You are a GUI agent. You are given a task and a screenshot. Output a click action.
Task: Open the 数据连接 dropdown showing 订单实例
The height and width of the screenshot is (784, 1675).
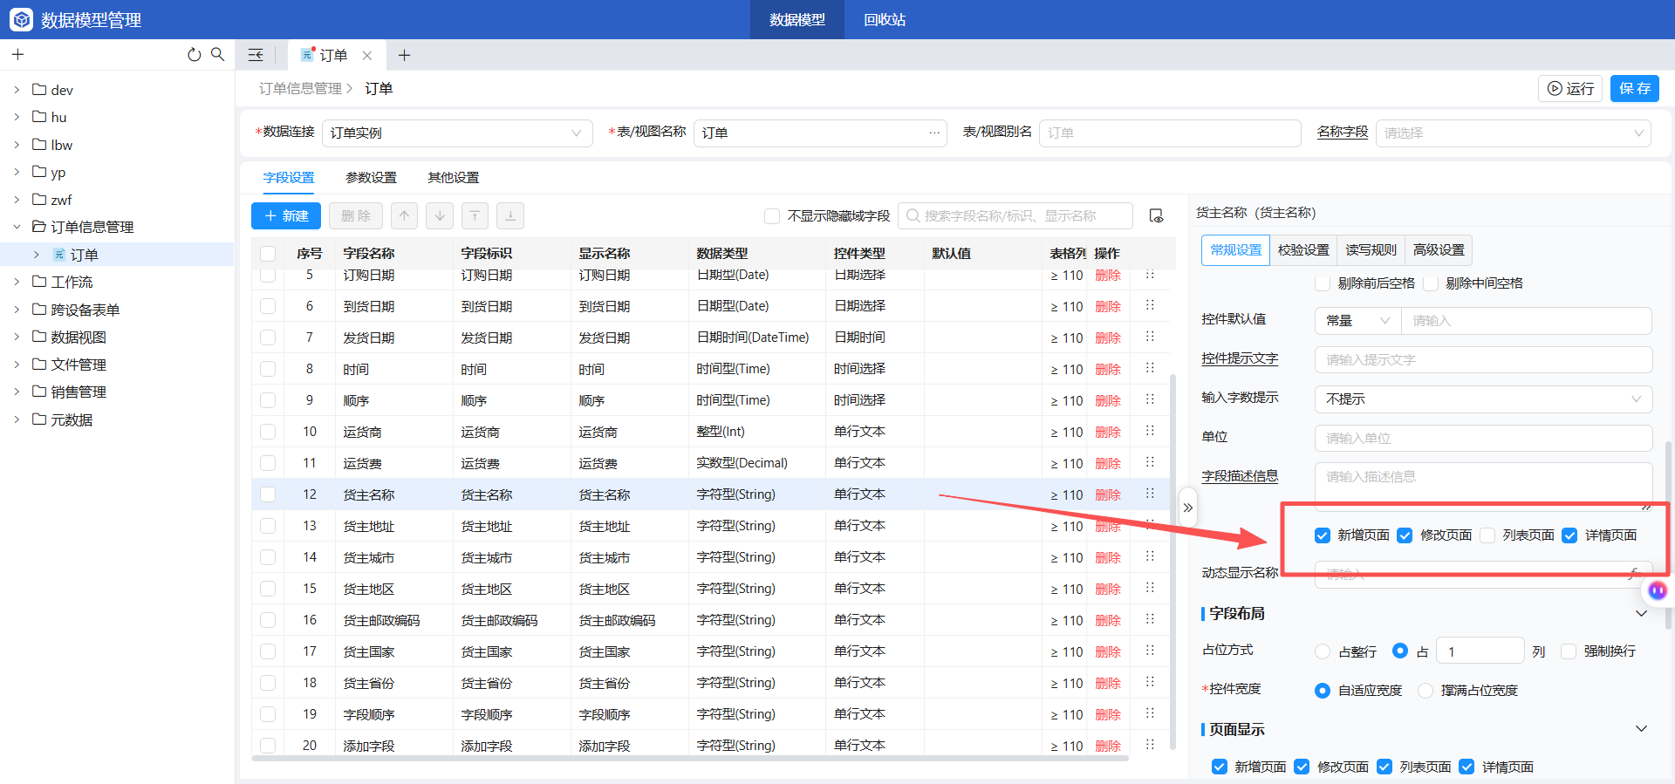[457, 133]
